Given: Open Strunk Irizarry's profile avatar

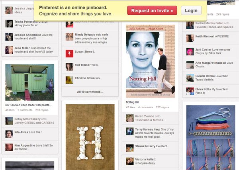Looking at the screenshot, I should click(130, 148).
